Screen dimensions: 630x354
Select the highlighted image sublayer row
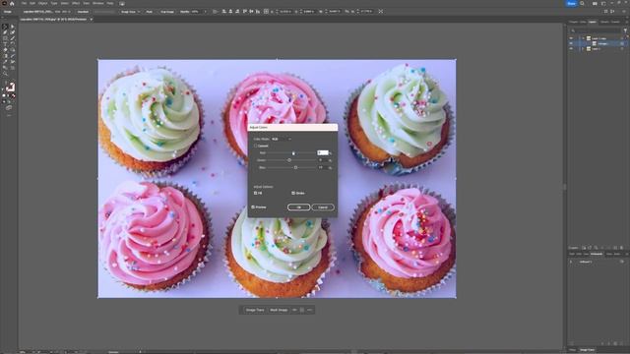(x=598, y=43)
